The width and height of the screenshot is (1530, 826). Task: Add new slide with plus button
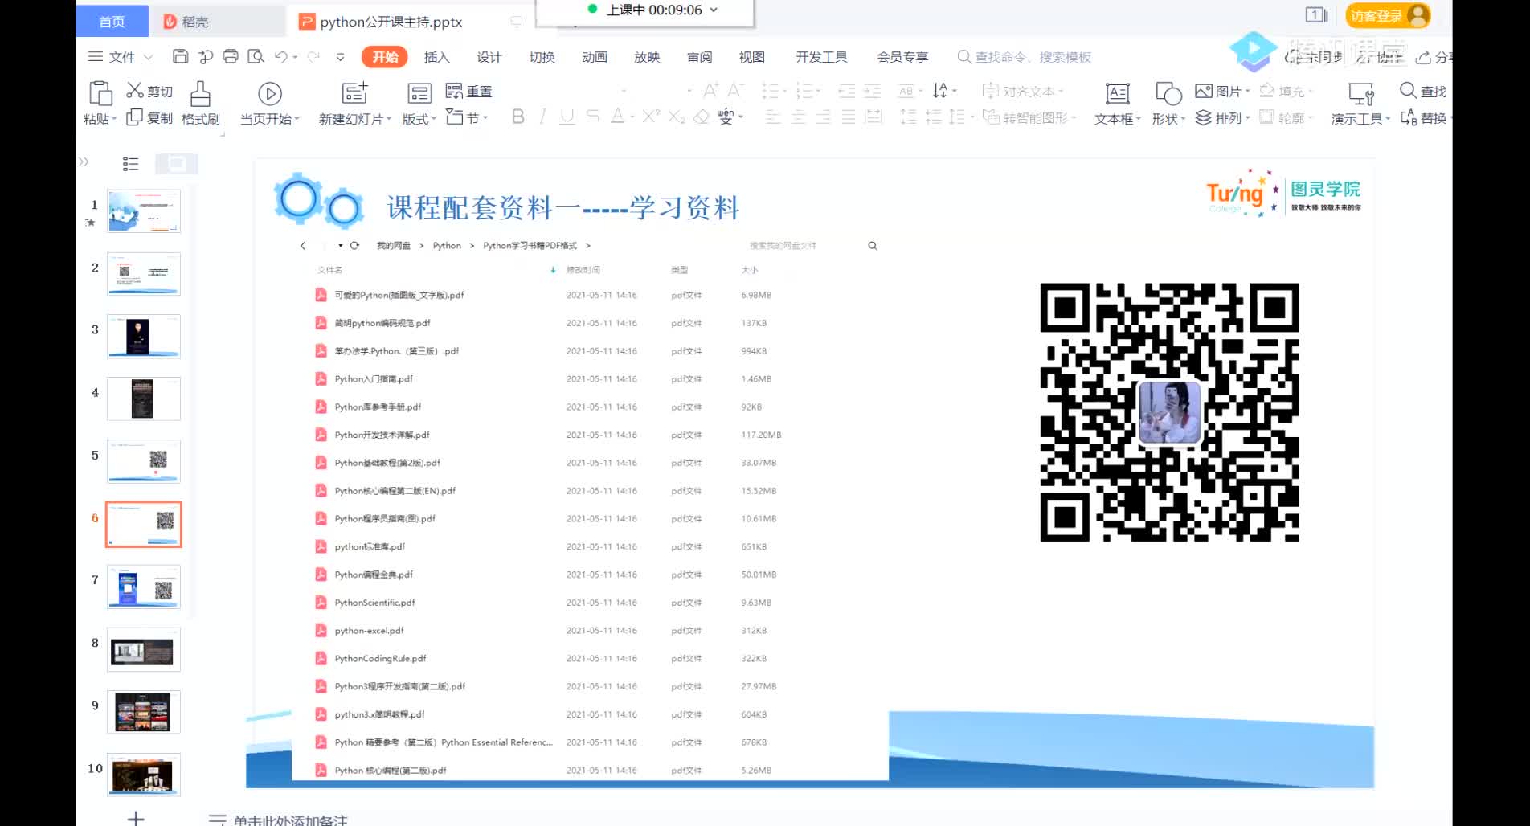tap(136, 818)
